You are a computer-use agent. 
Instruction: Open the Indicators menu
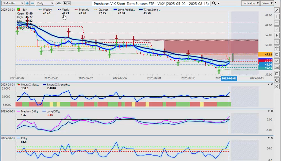click(x=250, y=3)
